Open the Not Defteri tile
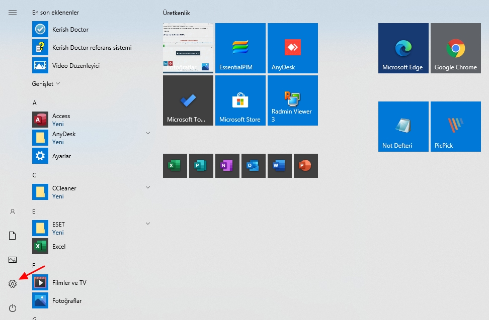Screen dimensions: 489x320 tap(403, 127)
